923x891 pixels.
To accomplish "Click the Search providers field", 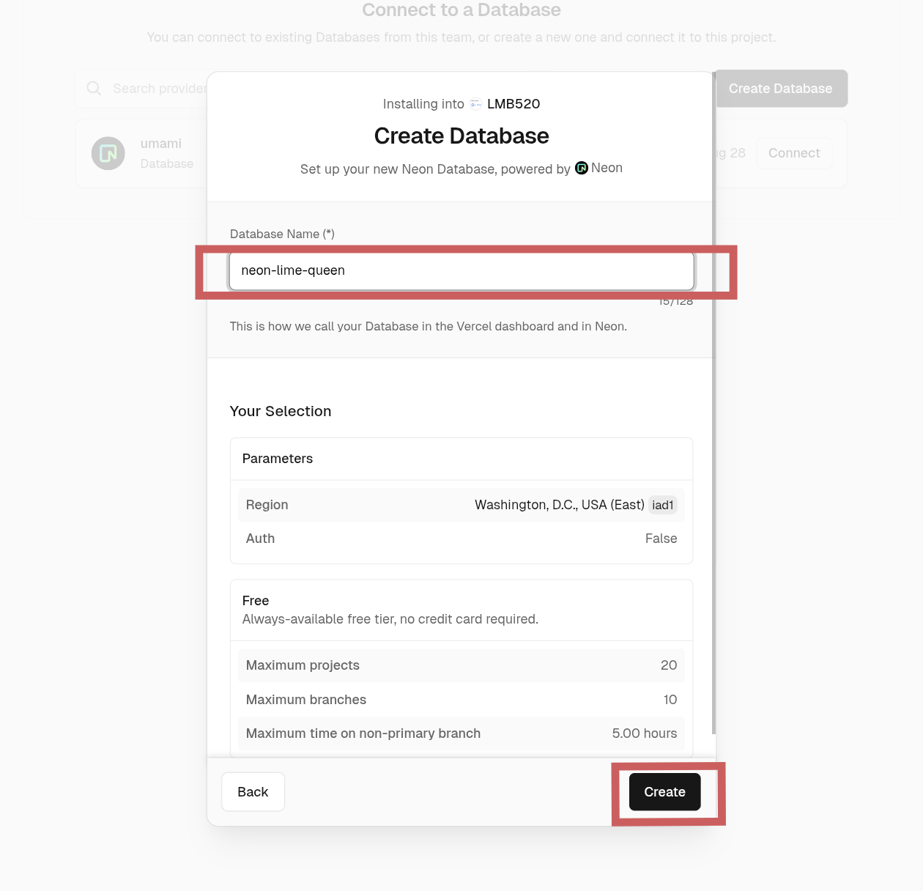I will [x=159, y=89].
